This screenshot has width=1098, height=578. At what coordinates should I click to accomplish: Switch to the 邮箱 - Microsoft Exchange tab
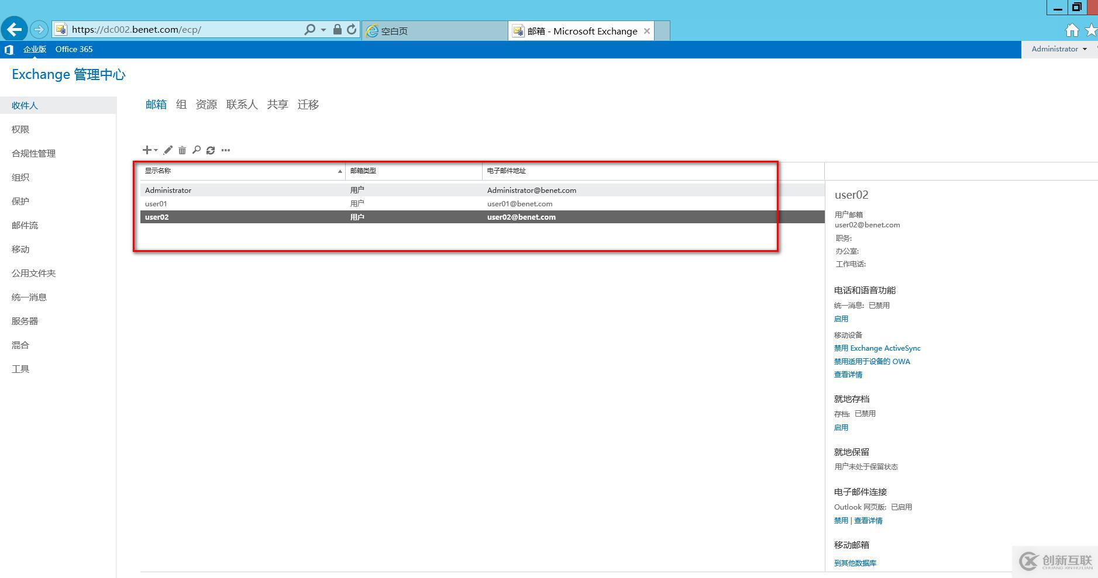(x=581, y=31)
